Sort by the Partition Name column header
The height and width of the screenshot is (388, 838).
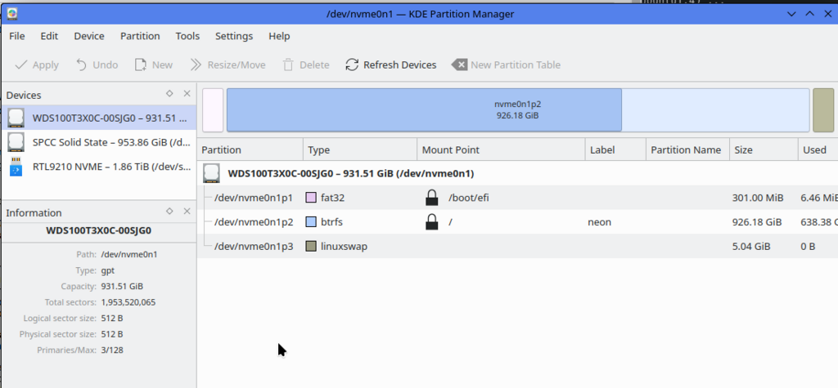(687, 150)
